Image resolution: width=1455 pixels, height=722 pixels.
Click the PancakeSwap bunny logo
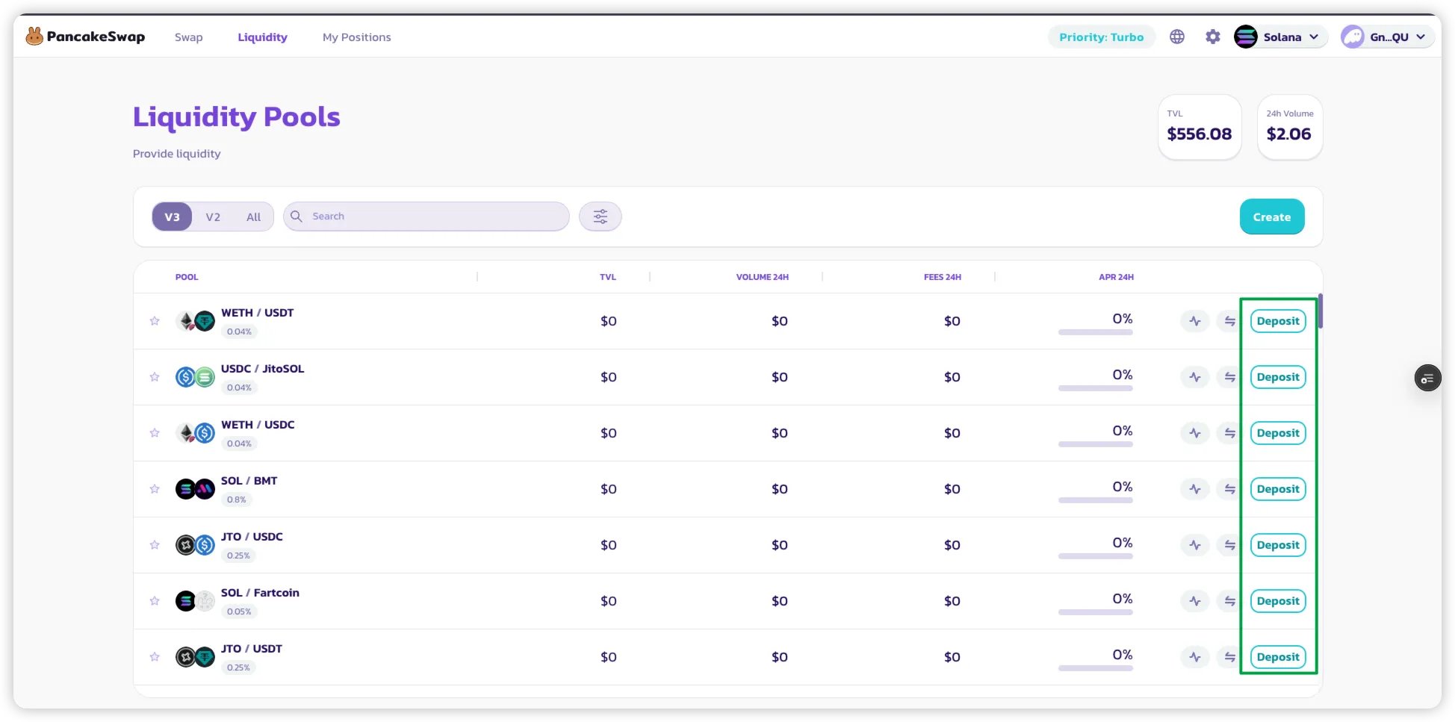[34, 37]
